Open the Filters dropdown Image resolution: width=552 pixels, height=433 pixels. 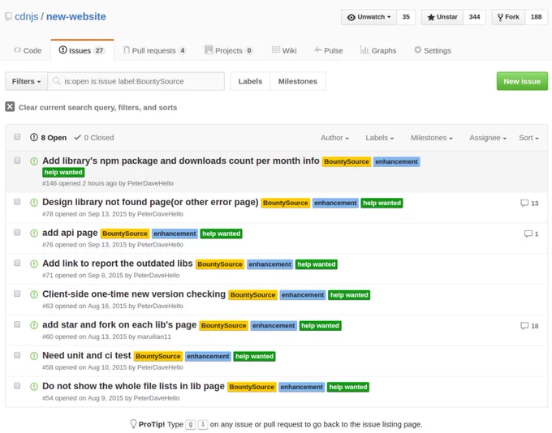tap(27, 81)
